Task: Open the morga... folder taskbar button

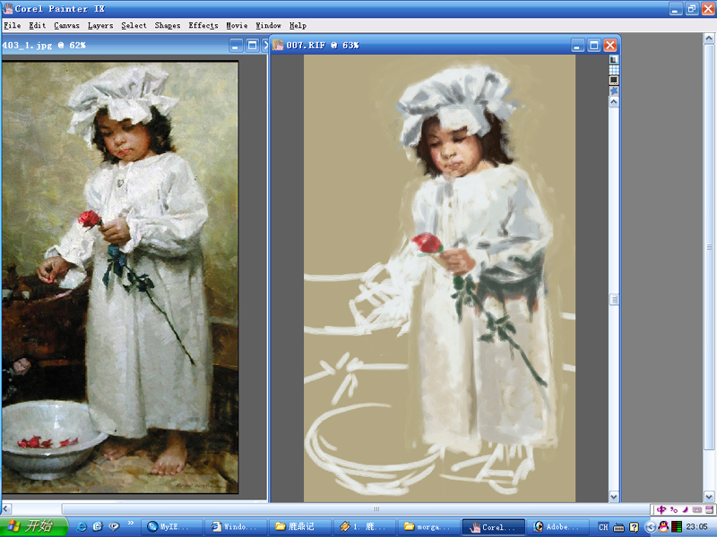Action: [428, 527]
